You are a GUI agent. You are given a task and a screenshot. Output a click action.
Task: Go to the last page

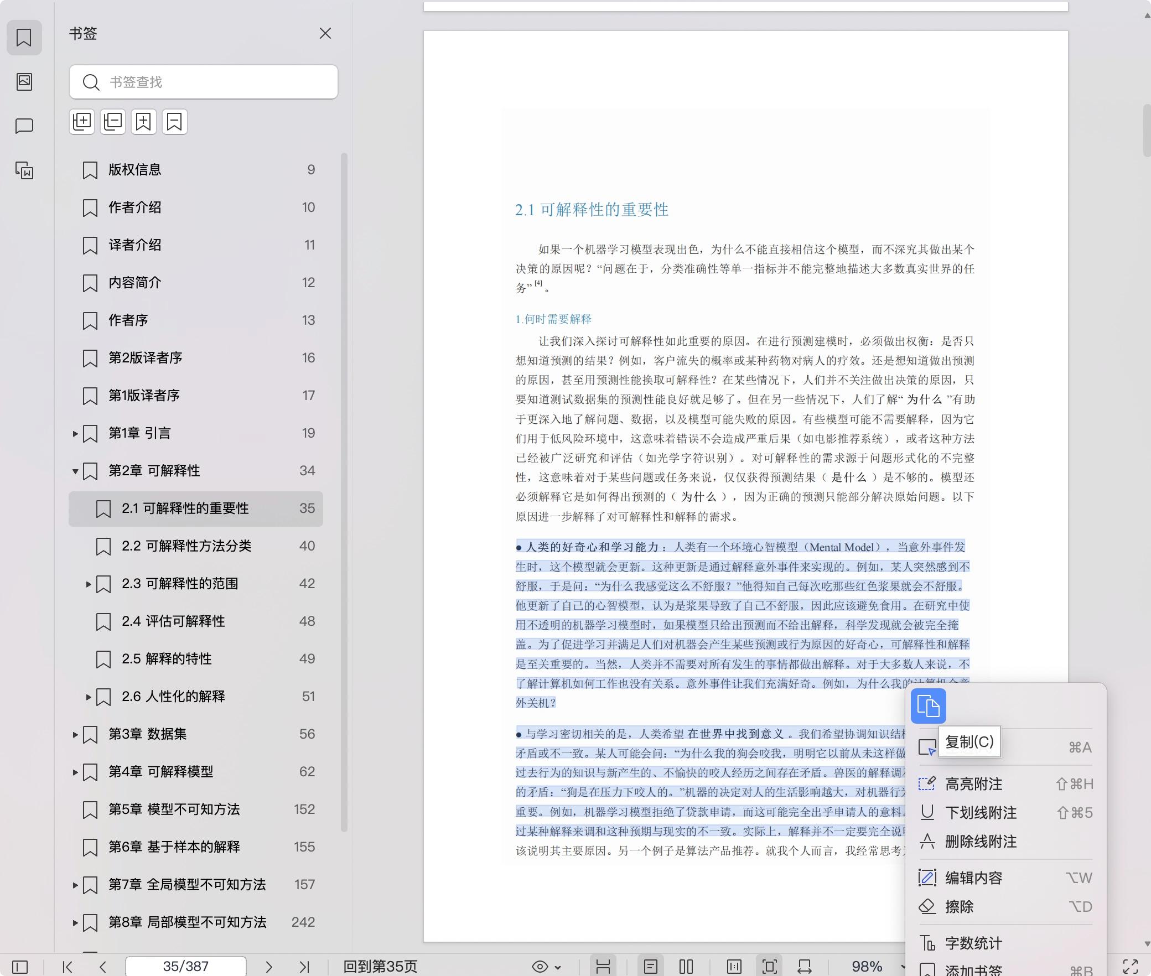tap(304, 967)
